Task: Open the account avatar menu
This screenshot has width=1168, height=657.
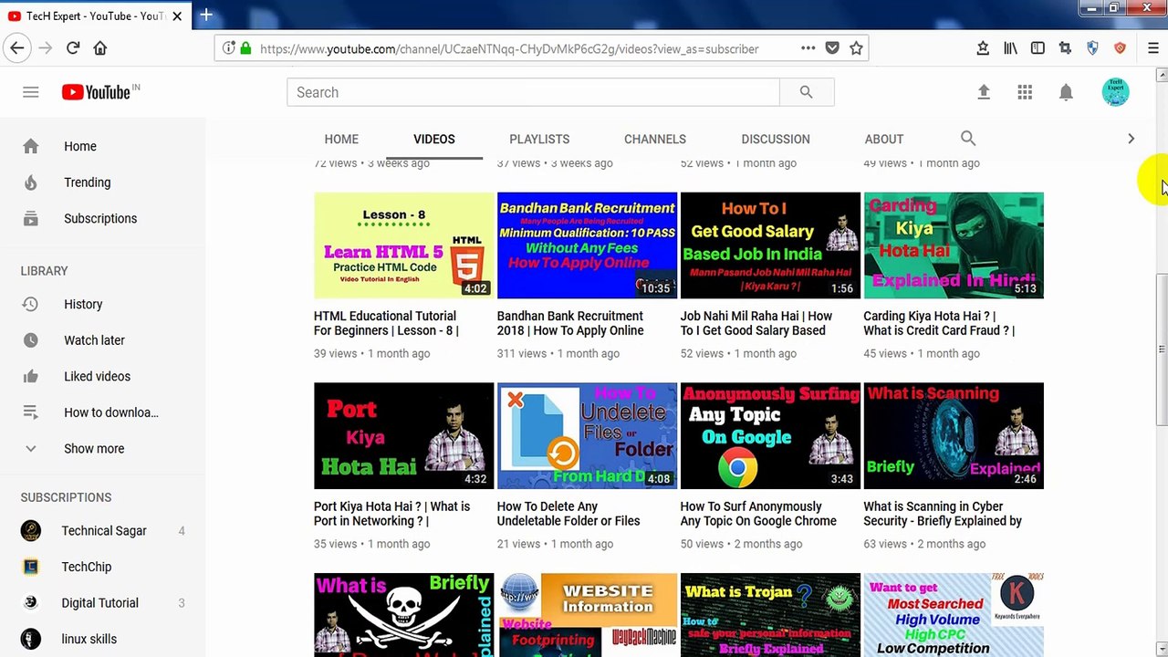Action: point(1115,92)
